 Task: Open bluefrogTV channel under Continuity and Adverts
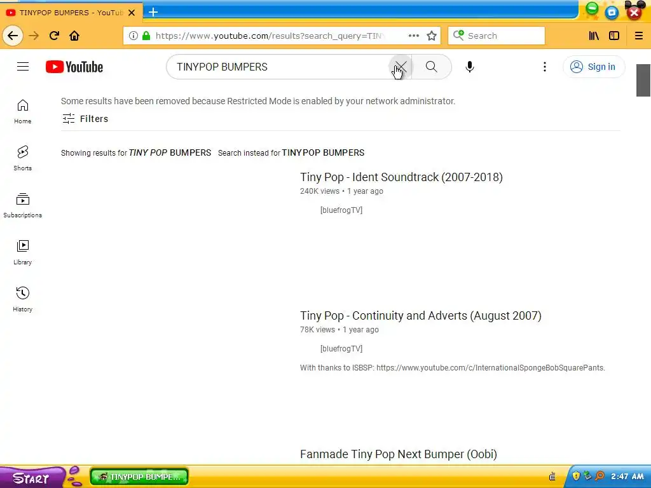tap(341, 349)
